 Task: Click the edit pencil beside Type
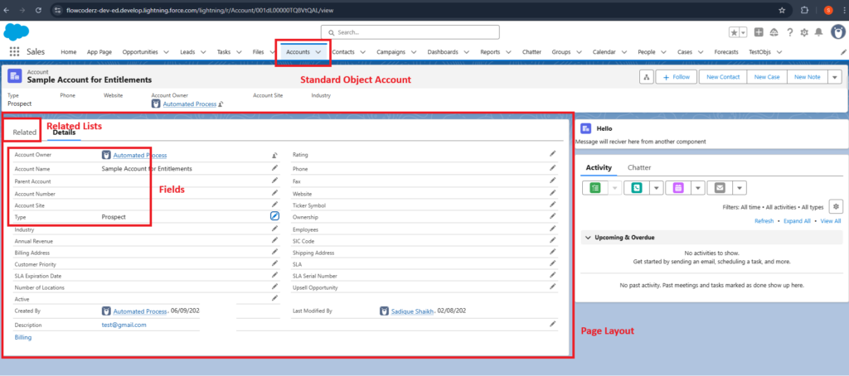click(x=274, y=215)
